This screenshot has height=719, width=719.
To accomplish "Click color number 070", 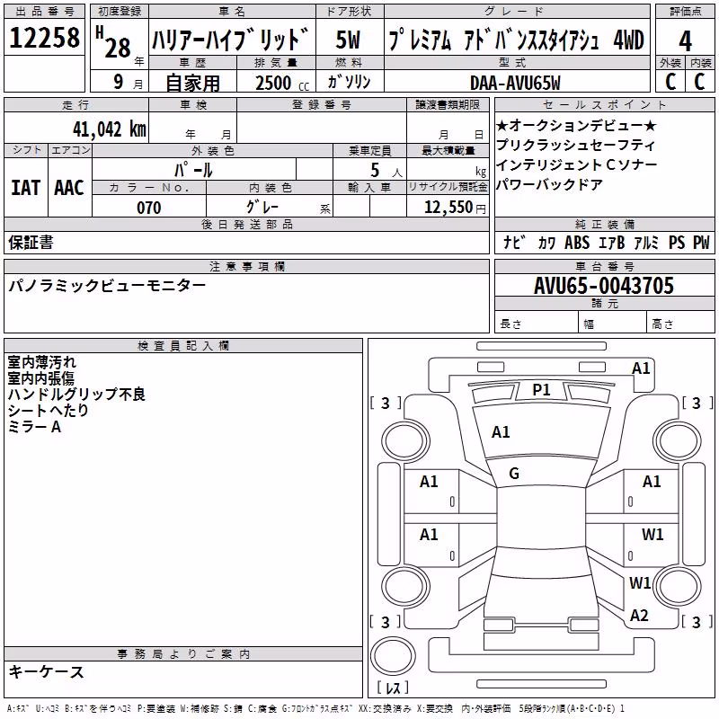I will click(x=149, y=208).
